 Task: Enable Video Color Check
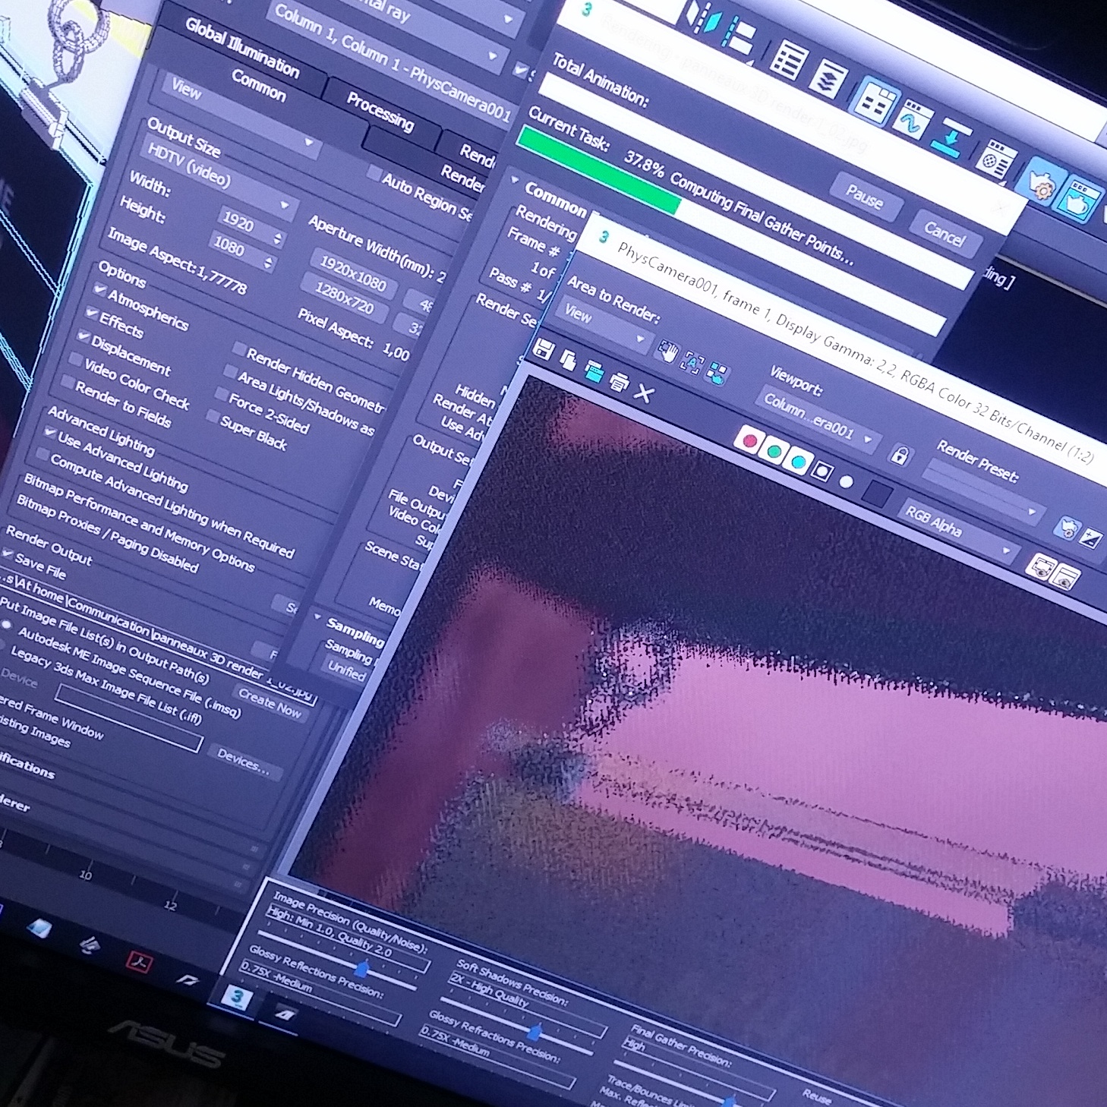76,358
